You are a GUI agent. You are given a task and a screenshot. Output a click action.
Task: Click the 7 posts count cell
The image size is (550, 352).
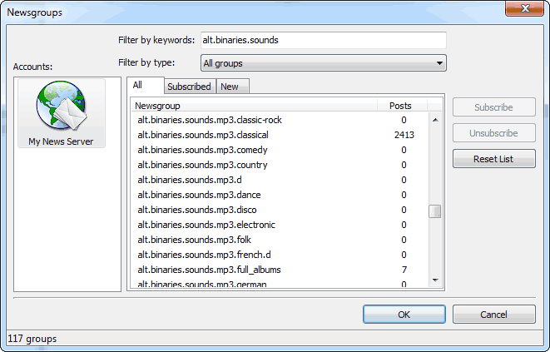click(x=404, y=270)
